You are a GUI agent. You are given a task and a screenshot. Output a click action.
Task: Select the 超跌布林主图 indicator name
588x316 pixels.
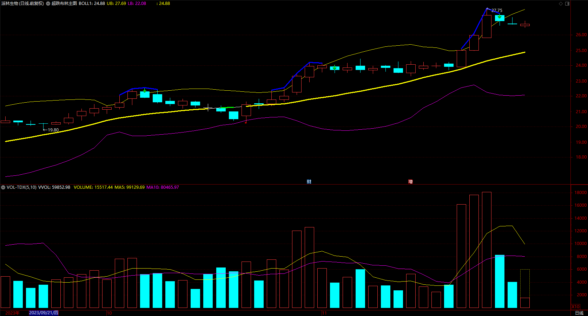click(x=64, y=4)
